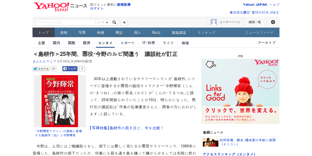Select the IT・科学 category
The width and height of the screenshot is (312, 156).
(149, 43)
